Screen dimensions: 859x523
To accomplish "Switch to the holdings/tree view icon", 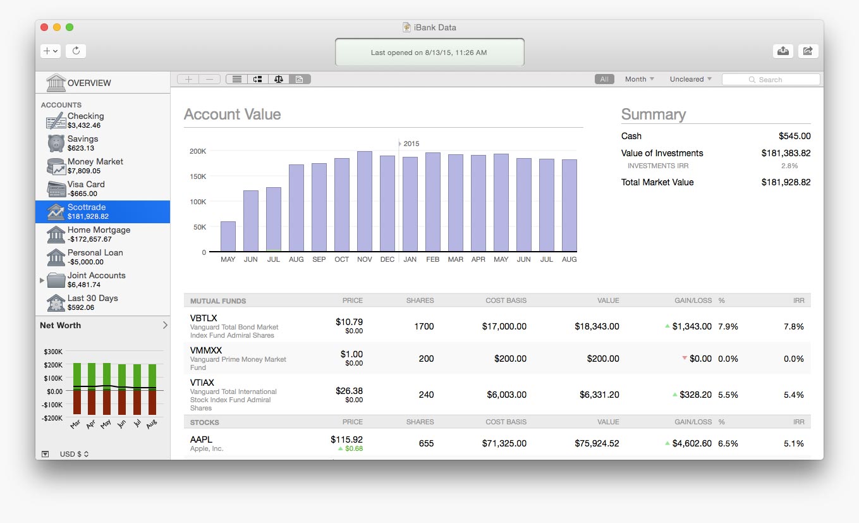I will (258, 79).
